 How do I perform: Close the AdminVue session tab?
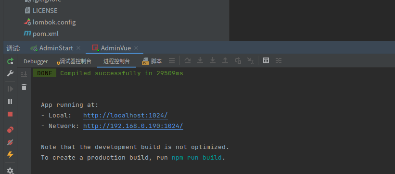136,48
